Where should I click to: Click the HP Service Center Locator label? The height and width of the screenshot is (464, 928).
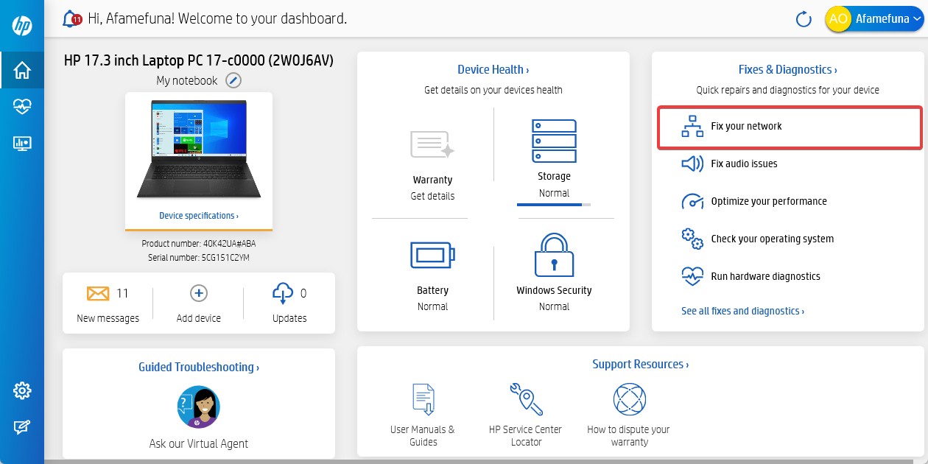click(526, 435)
